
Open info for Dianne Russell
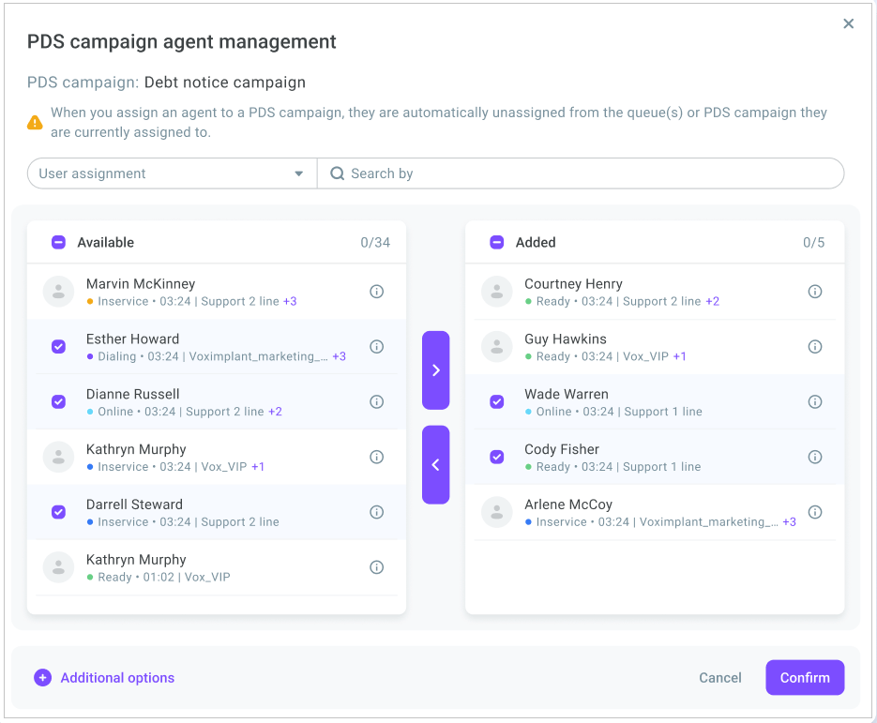(x=376, y=401)
